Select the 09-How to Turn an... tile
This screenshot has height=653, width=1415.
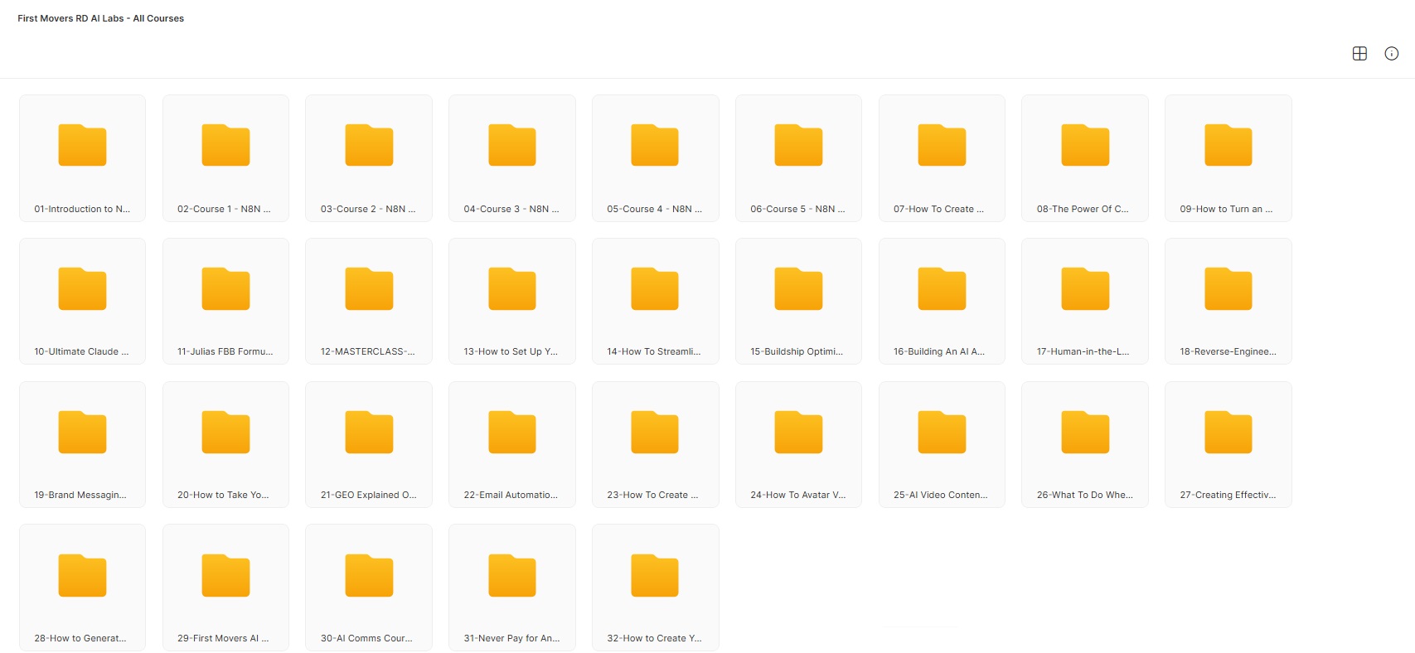coord(1228,158)
